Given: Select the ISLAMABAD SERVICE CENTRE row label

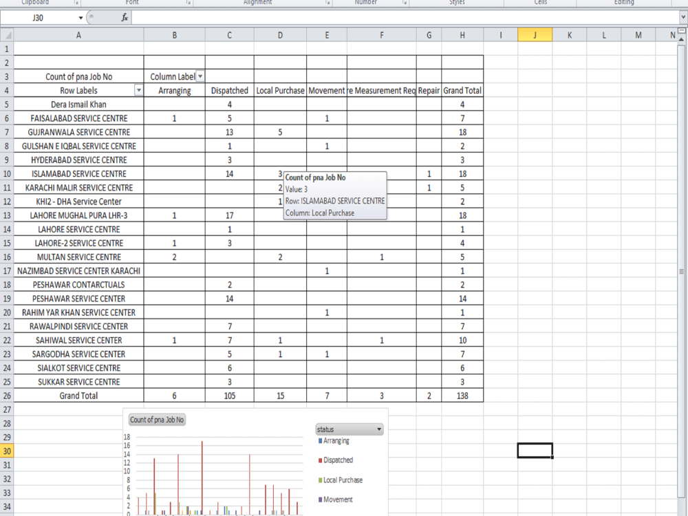Looking at the screenshot, I should [x=78, y=173].
